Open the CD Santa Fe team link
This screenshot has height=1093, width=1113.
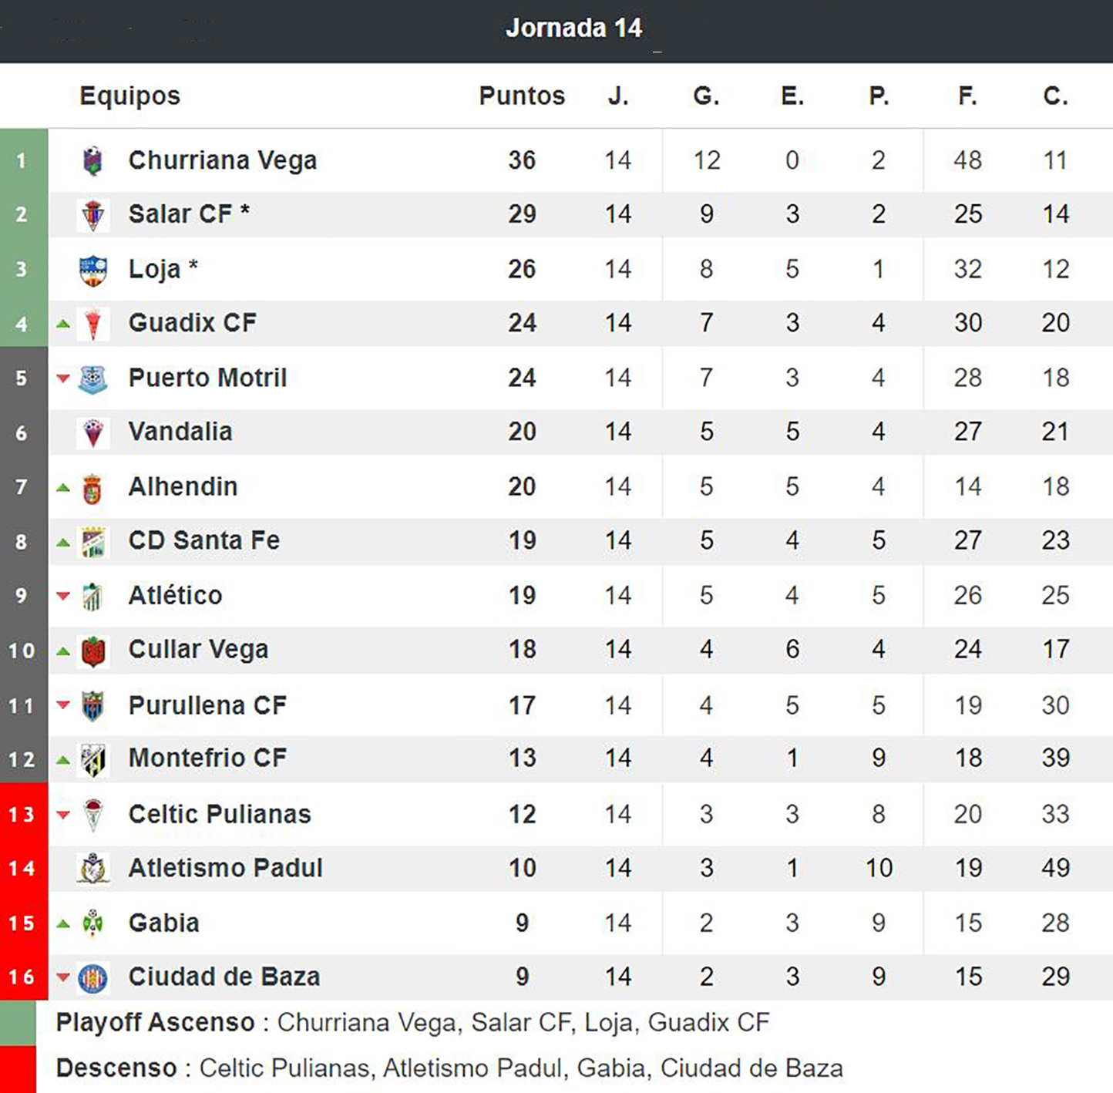(x=203, y=540)
